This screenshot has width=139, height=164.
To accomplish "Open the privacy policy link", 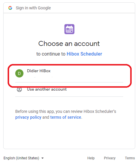I will coord(28,117).
